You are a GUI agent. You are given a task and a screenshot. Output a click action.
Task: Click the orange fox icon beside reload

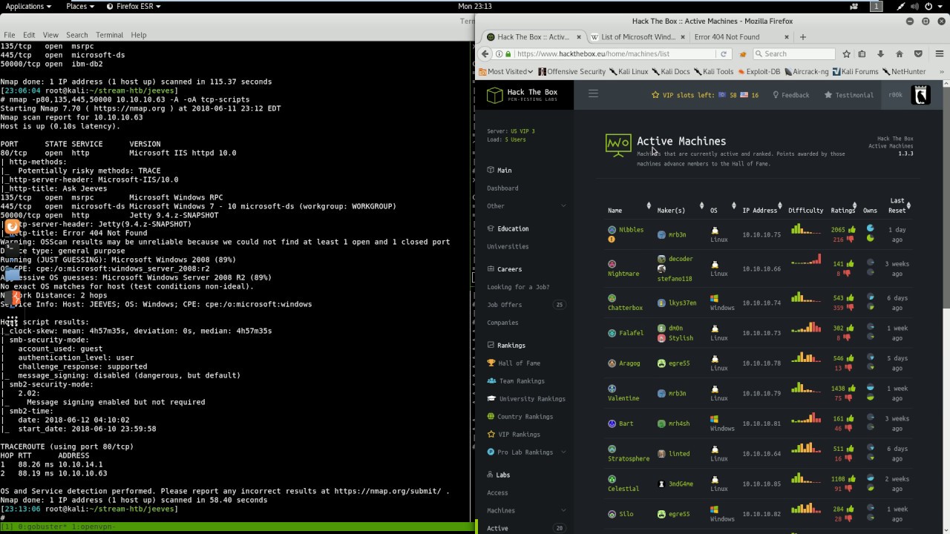(x=743, y=53)
